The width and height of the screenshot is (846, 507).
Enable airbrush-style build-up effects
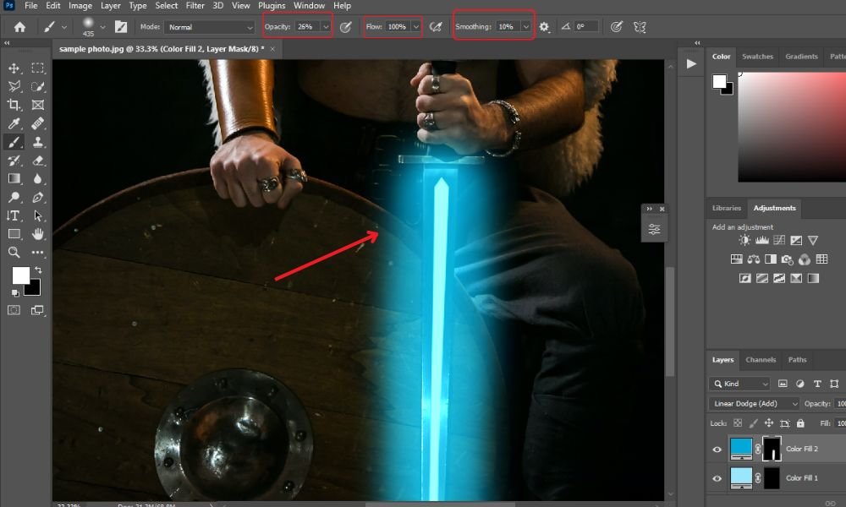point(436,26)
